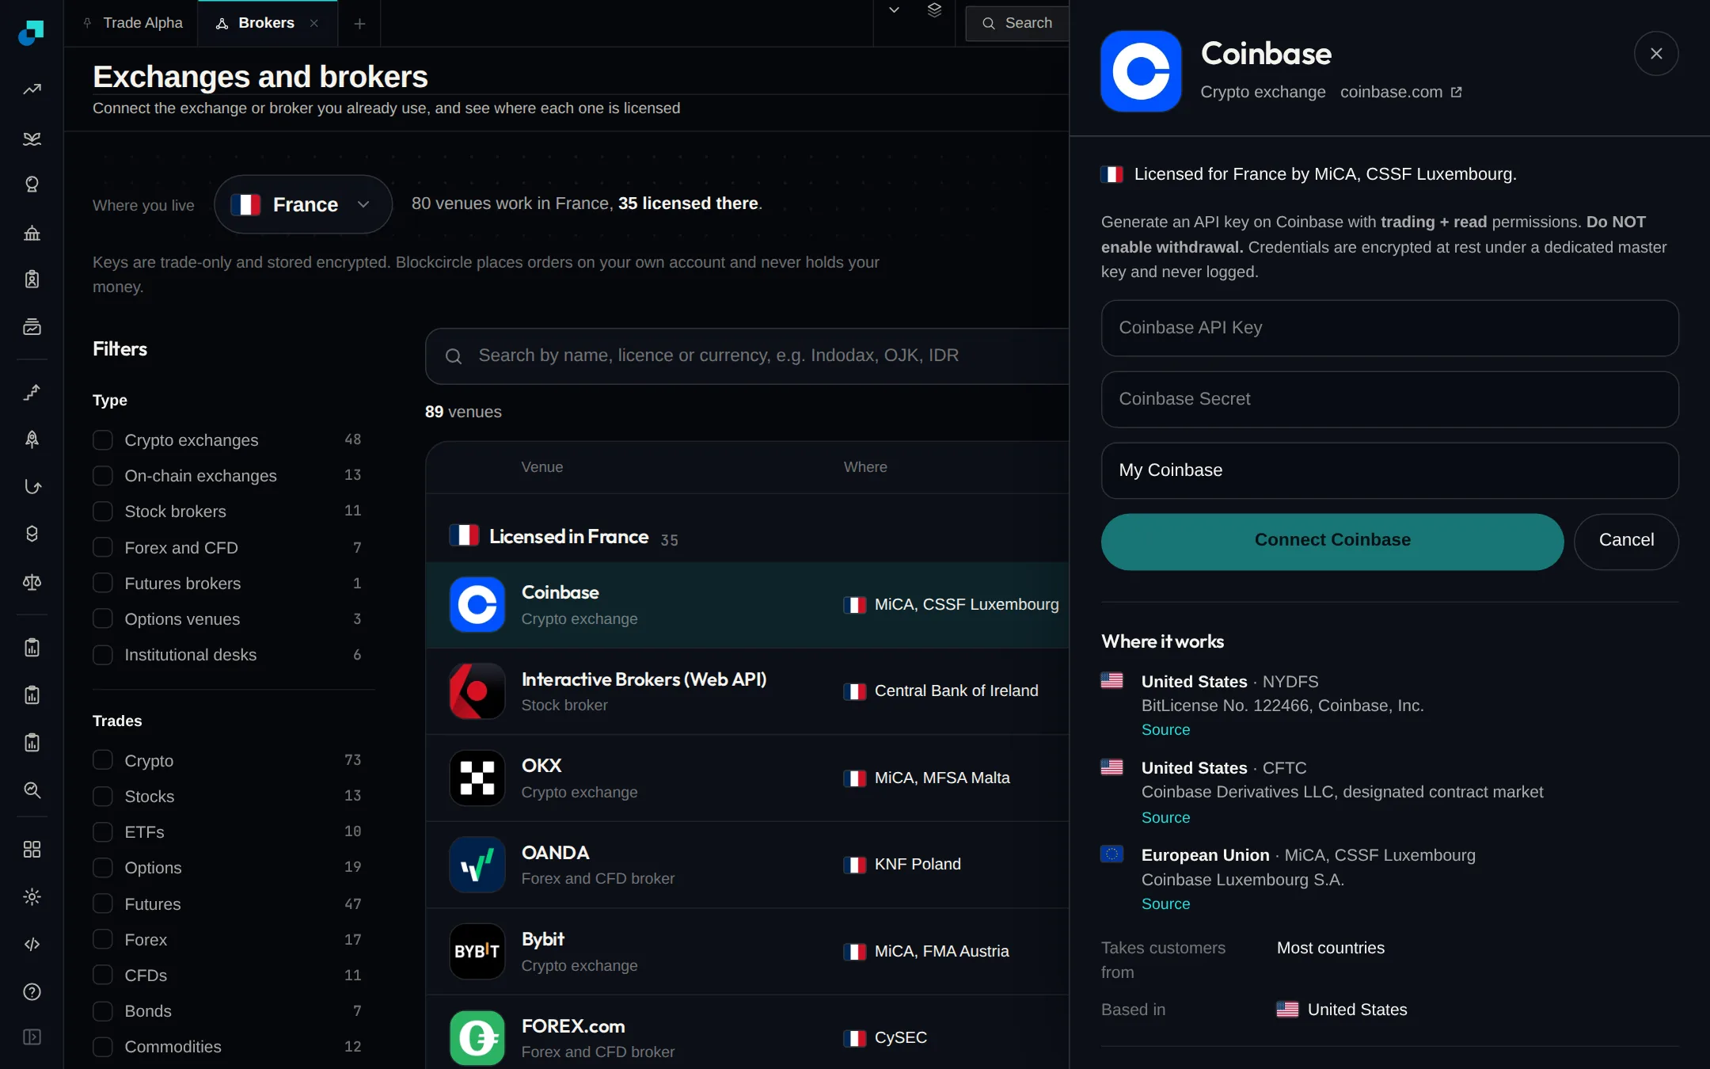
Task: Click the venue search by name field
Action: coord(747,356)
